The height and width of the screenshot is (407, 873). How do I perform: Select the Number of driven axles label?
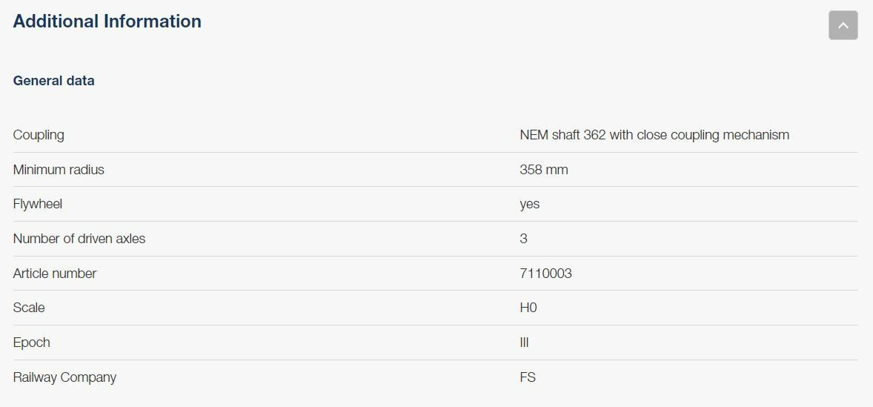pyautogui.click(x=79, y=239)
